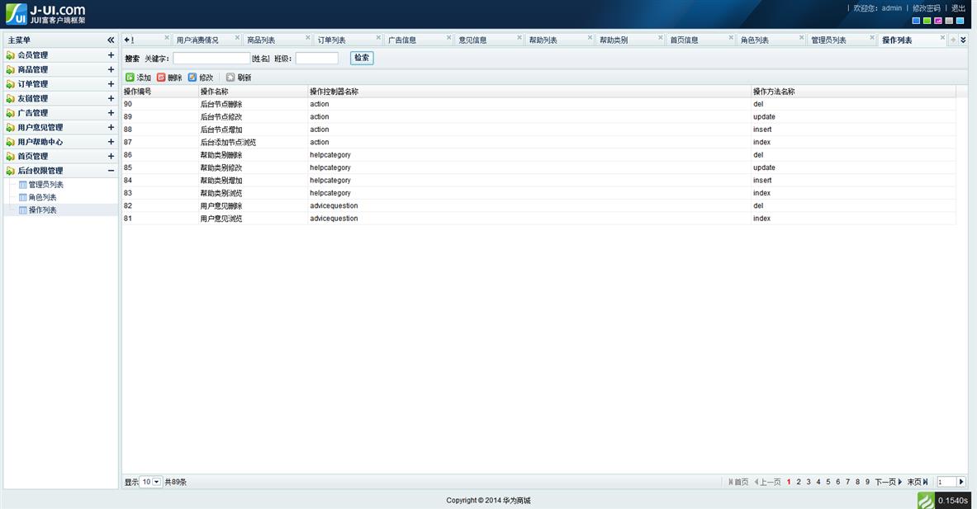Image resolution: width=977 pixels, height=509 pixels.
Task: Collapse the 后台权限管理 menu section
Action: pos(111,171)
